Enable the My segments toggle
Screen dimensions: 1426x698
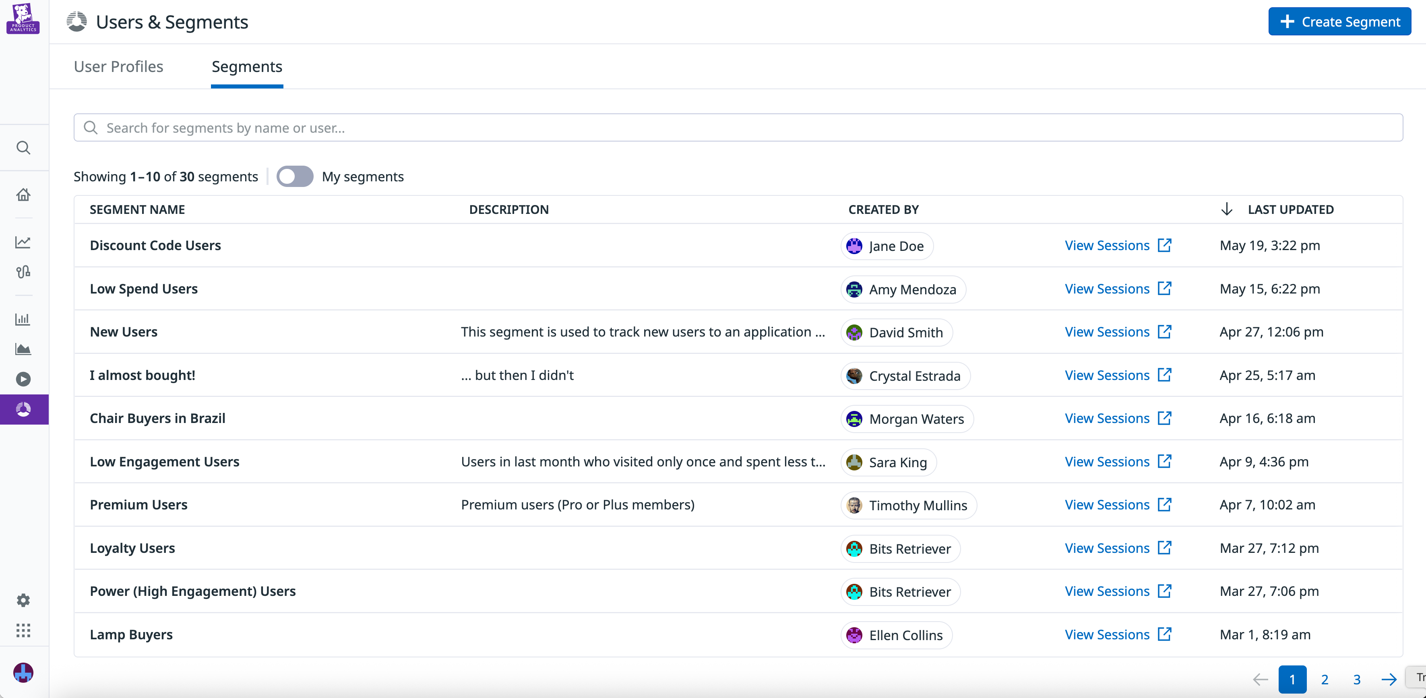tap(295, 176)
